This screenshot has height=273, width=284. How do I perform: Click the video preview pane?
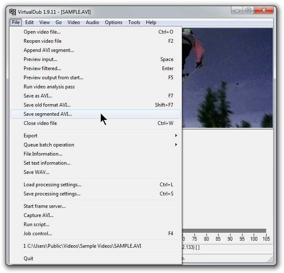point(227,78)
